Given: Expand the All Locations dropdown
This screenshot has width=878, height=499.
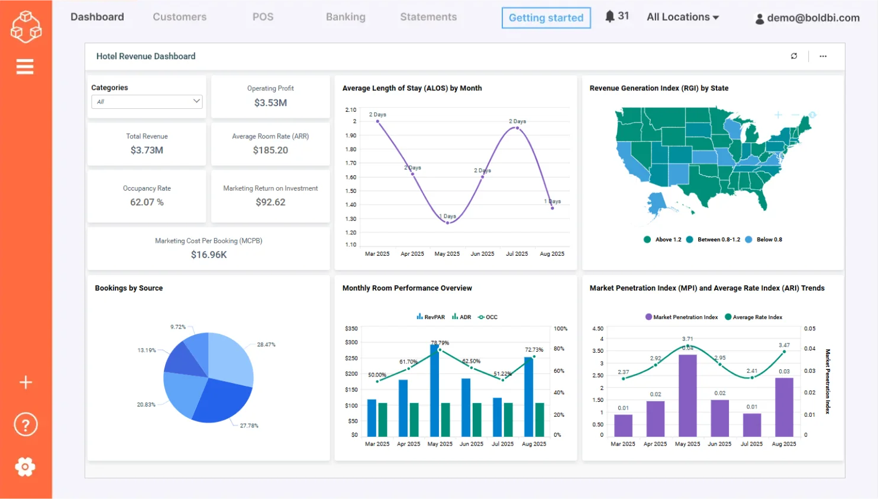Looking at the screenshot, I should coord(682,17).
